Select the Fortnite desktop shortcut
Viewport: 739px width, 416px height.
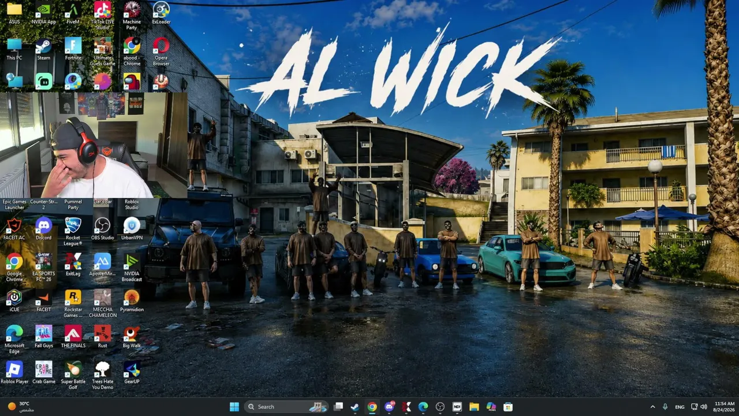(x=73, y=50)
